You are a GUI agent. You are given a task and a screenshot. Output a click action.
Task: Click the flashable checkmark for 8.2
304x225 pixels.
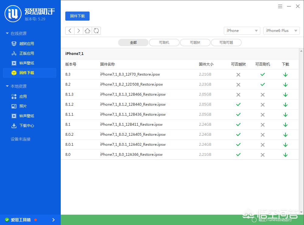[x=262, y=84]
